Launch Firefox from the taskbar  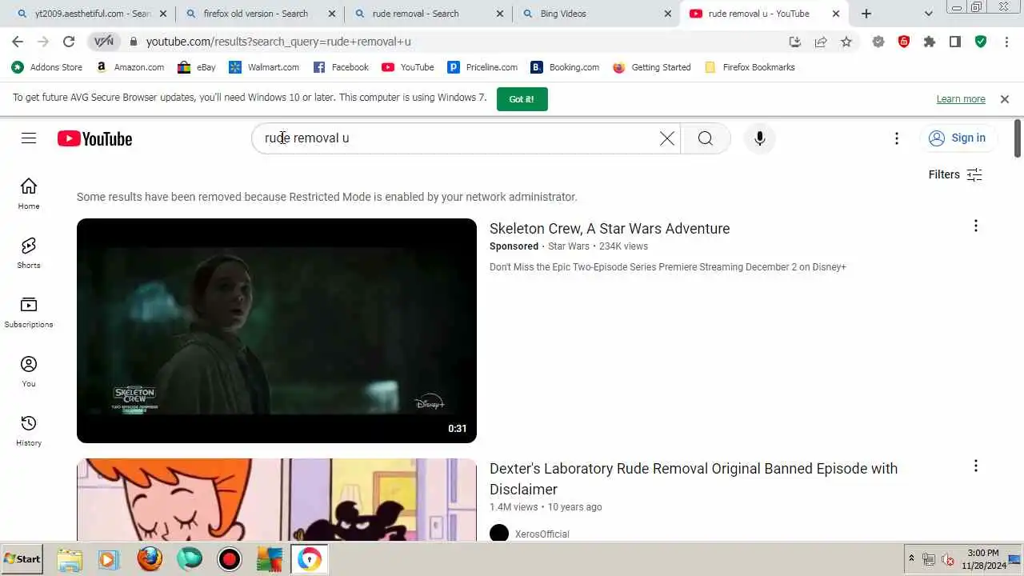150,559
